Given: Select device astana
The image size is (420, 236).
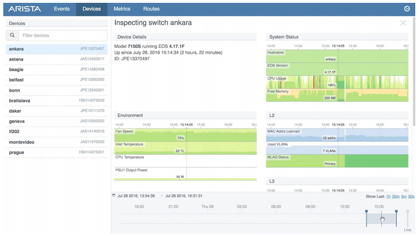Looking at the screenshot, I should click(x=57, y=59).
